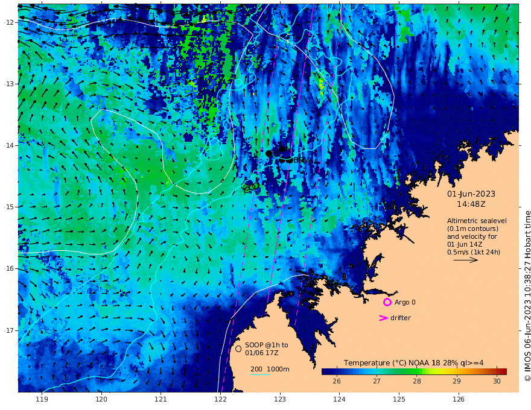Screen dimensions: 531x410
Task: Click the longitude axis label 126
Action: pos(459,400)
